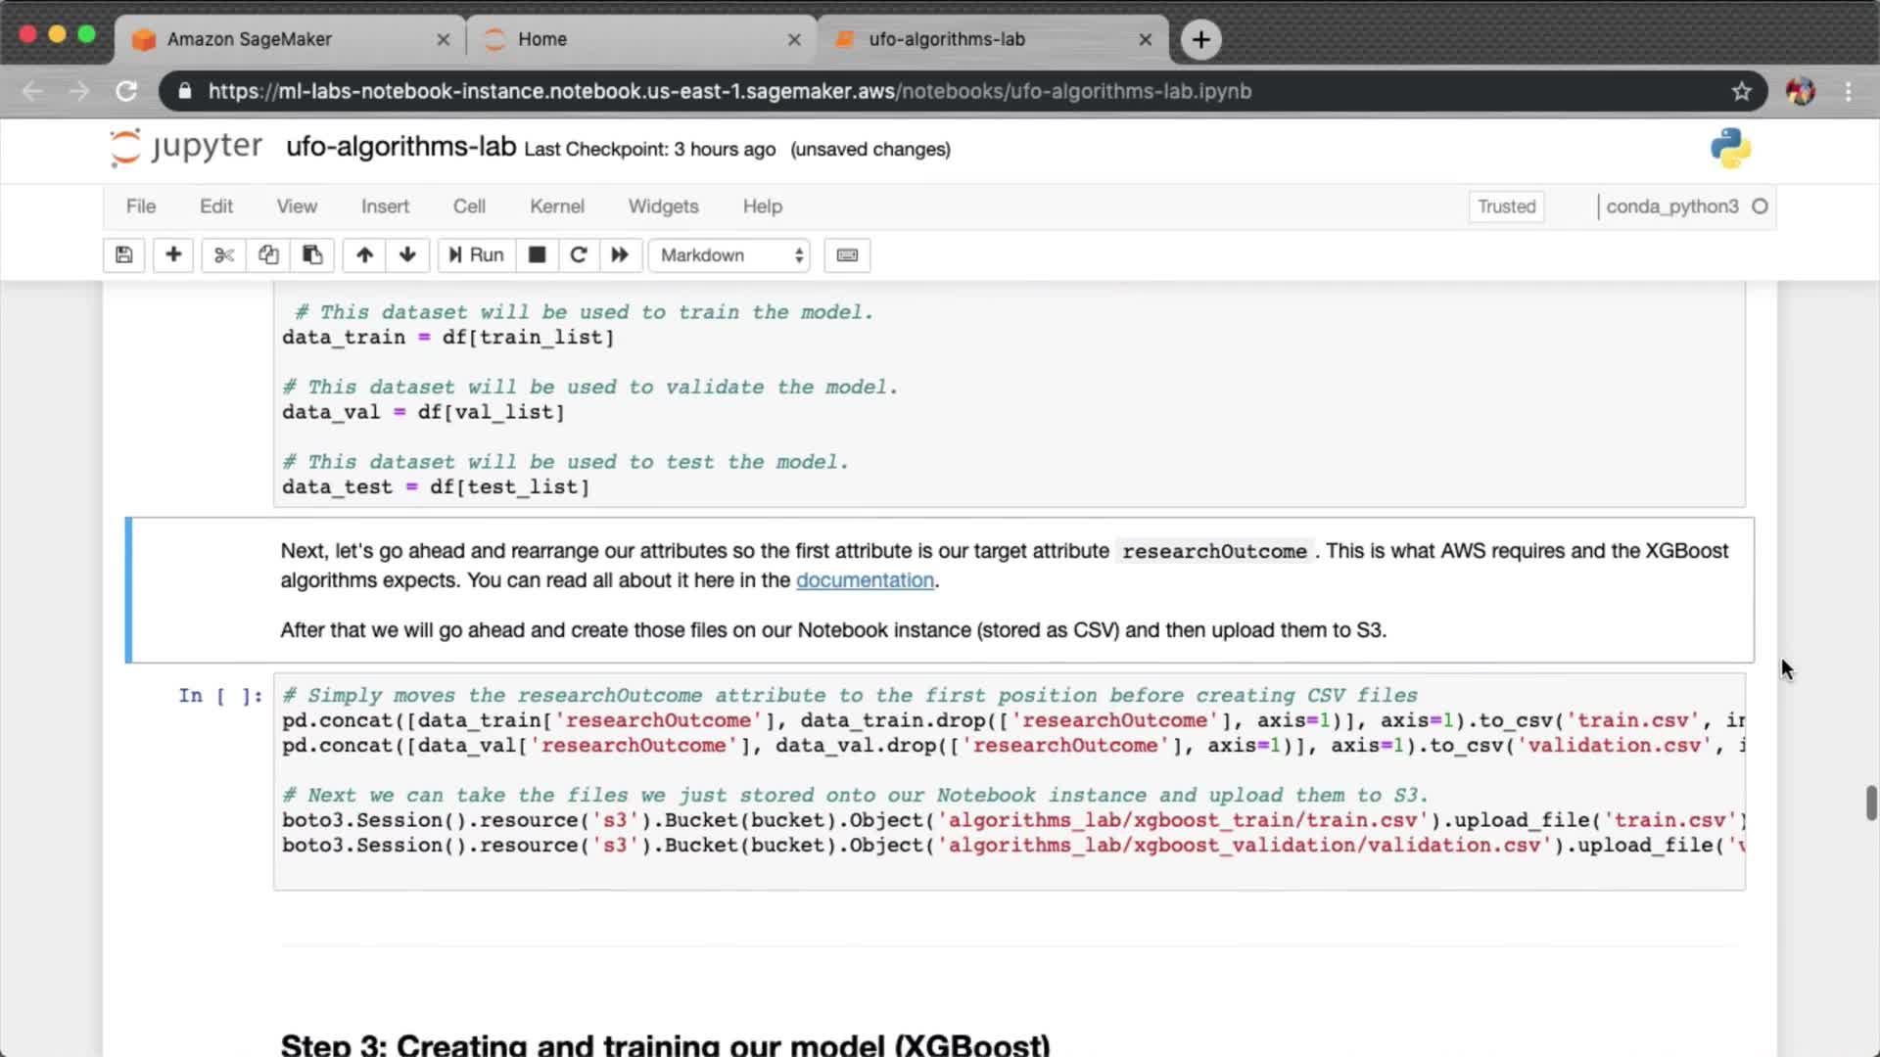Open the documentation hyperlink
1880x1057 pixels.
click(865, 580)
